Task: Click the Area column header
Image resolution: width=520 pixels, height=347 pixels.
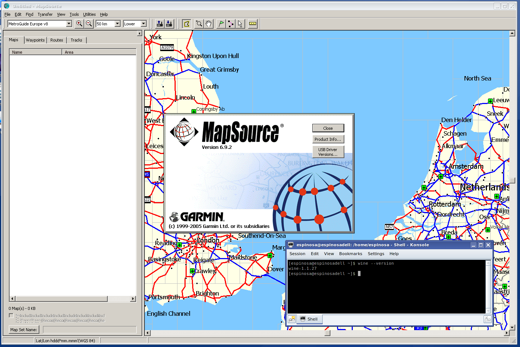Action: (x=99, y=52)
